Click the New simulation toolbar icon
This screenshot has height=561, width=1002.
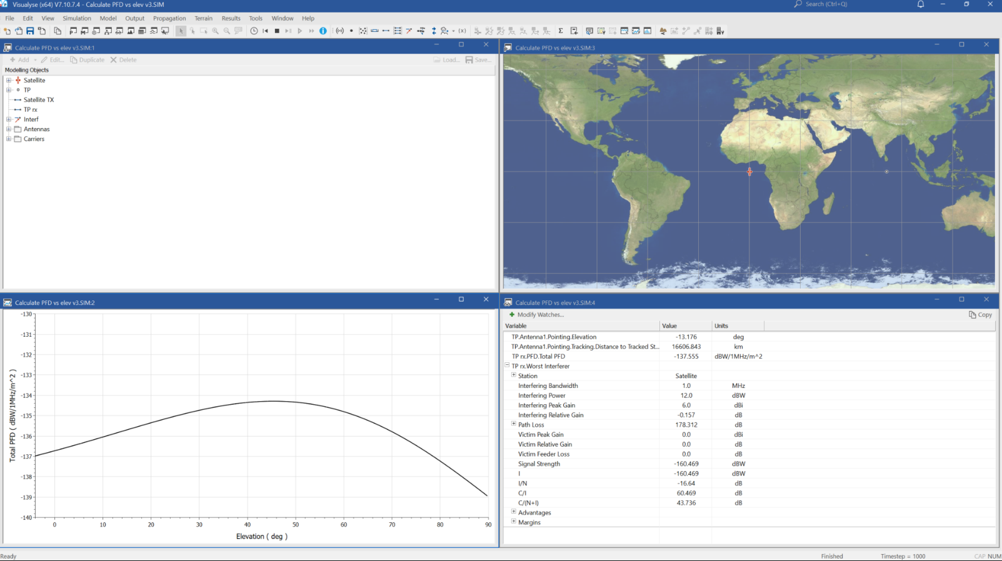tap(7, 31)
